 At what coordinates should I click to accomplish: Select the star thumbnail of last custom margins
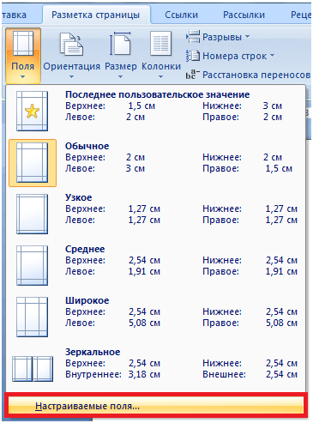coord(32,111)
